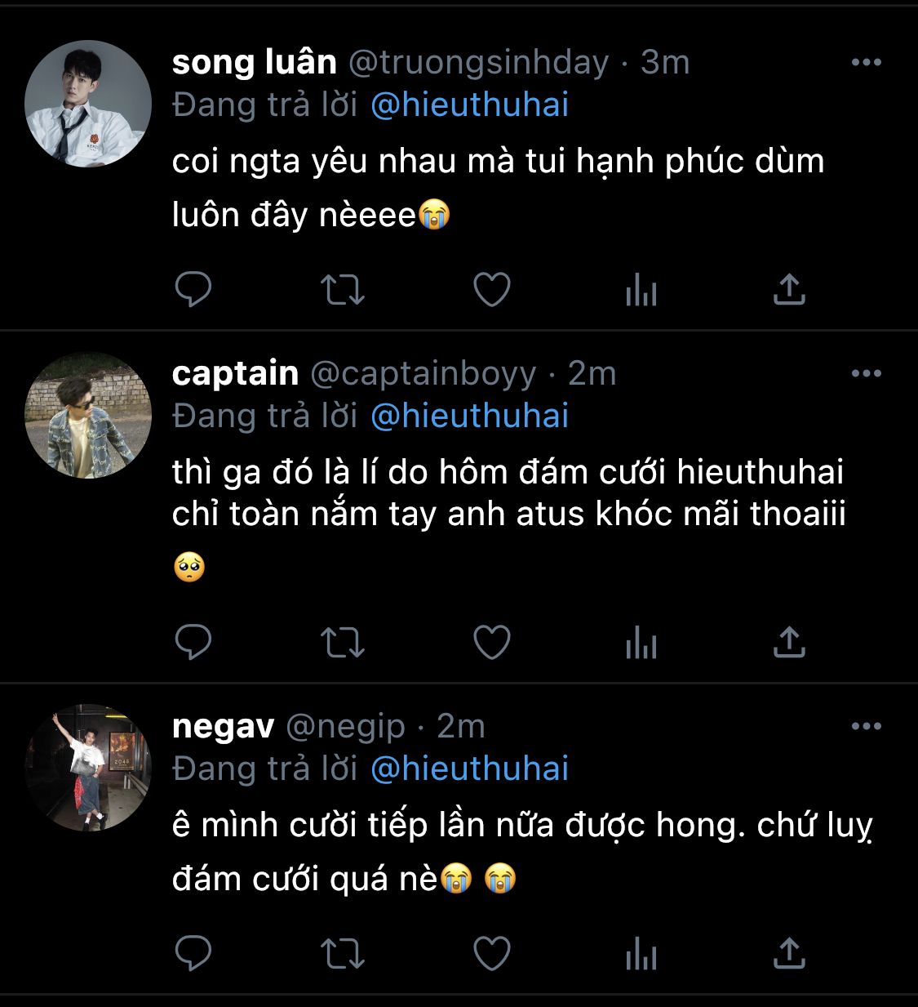Open negav's profile name

[x=223, y=726]
